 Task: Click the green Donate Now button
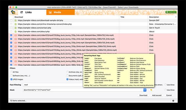click(171, 12)
